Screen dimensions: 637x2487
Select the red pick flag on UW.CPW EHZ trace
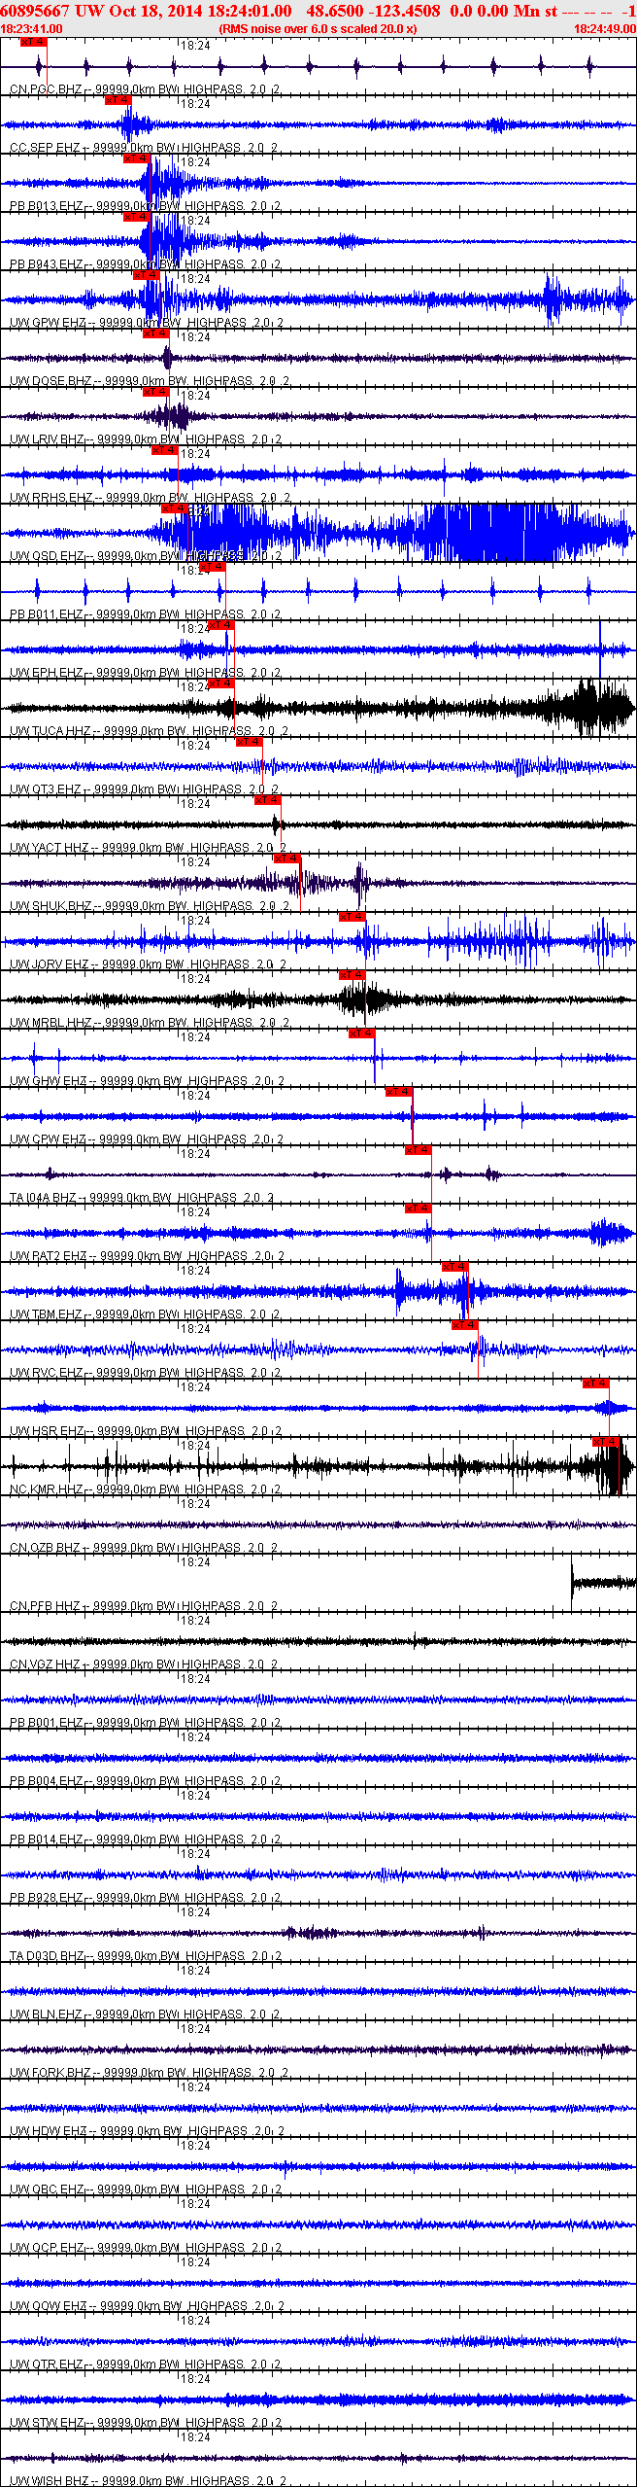(x=399, y=1092)
